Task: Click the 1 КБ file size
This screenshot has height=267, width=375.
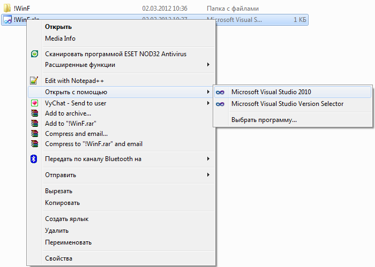Action: click(x=300, y=20)
